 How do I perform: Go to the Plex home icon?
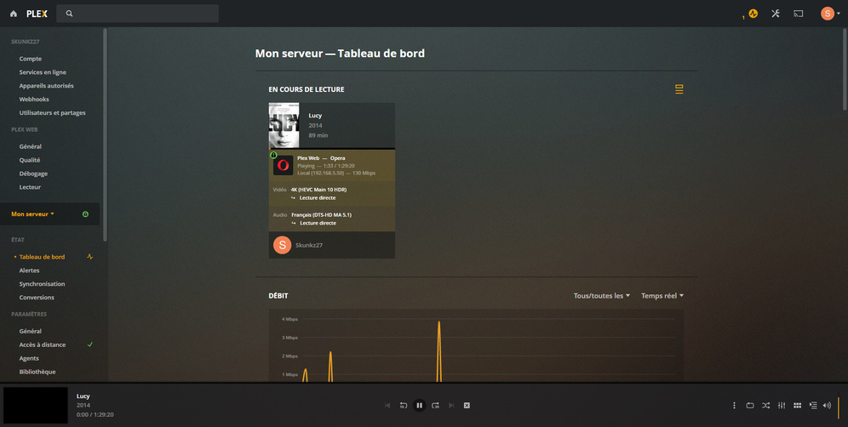(14, 14)
